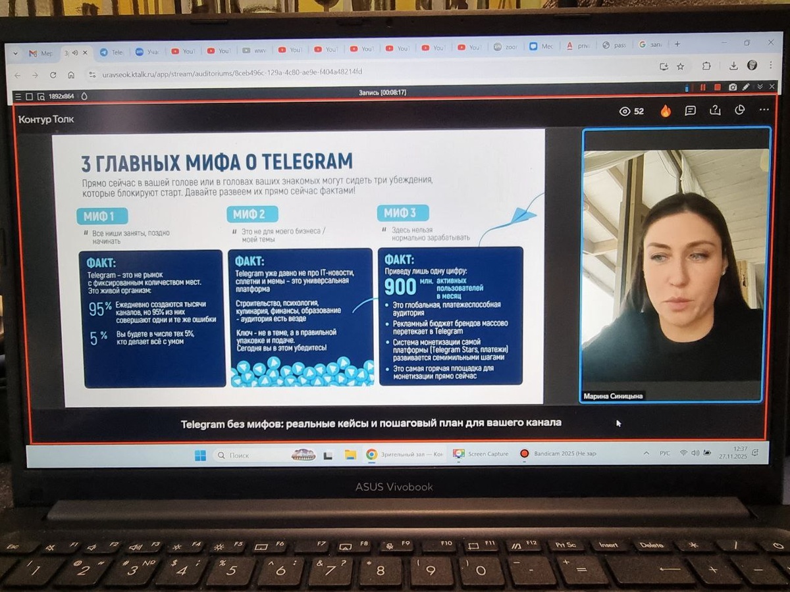This screenshot has width=790, height=592.
Task: Open the browser home page icon
Action: click(70, 74)
